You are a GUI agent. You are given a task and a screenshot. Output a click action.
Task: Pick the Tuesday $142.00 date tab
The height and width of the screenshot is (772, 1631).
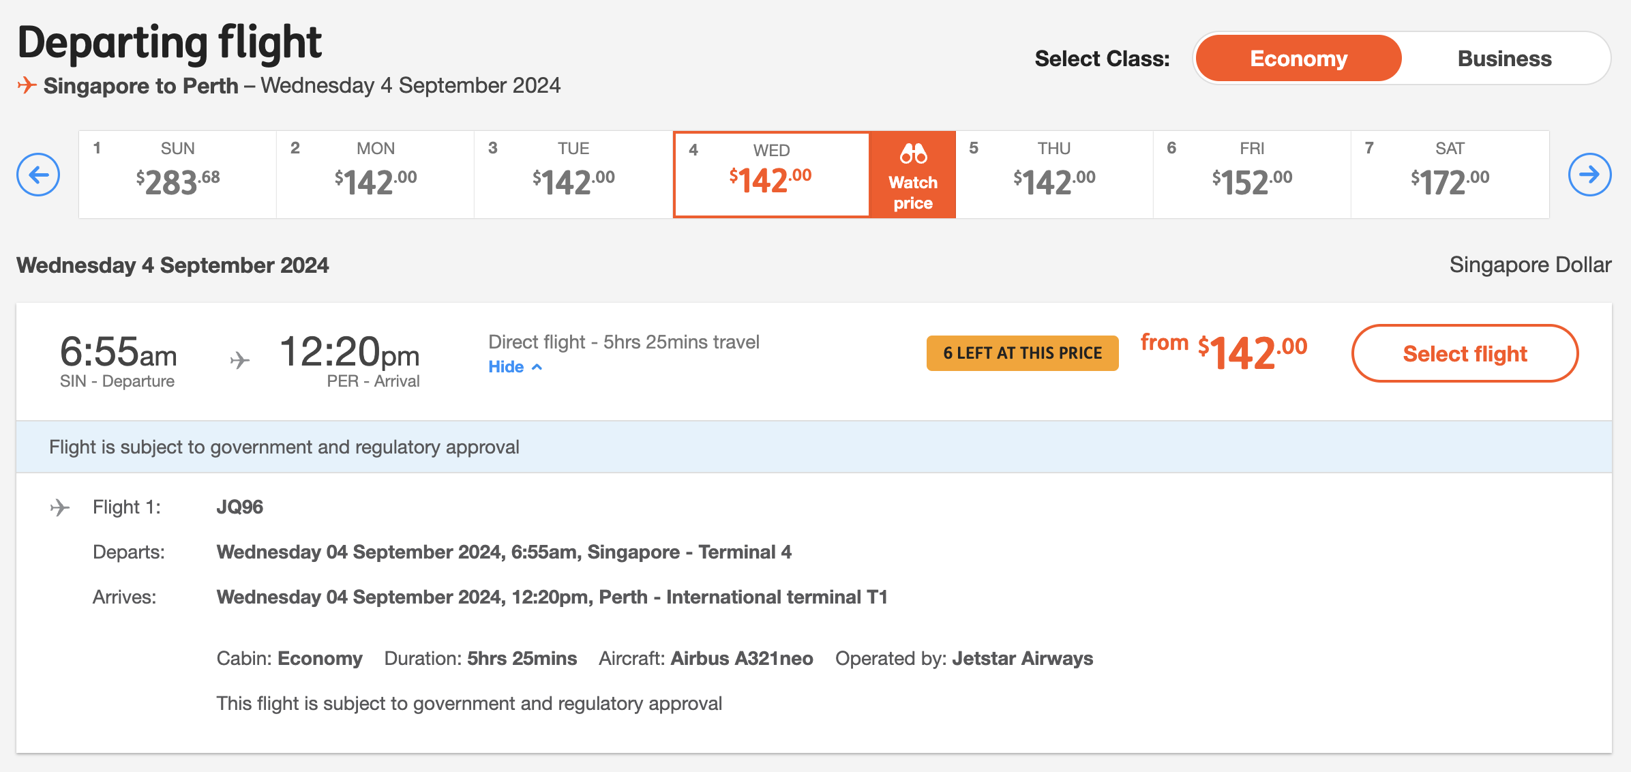[x=573, y=175]
